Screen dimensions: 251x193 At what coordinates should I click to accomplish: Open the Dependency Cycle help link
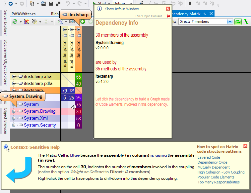(x=213, y=162)
